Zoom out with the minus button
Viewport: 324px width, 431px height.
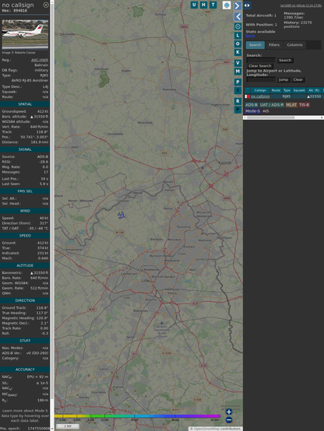(229, 420)
